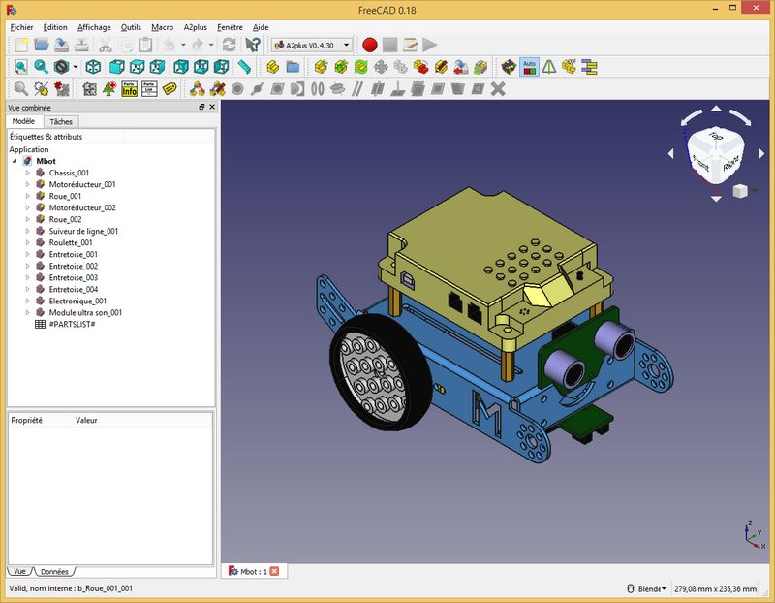This screenshot has width=775, height=603.
Task: Click the fit-all zoom view icon
Action: (20, 67)
